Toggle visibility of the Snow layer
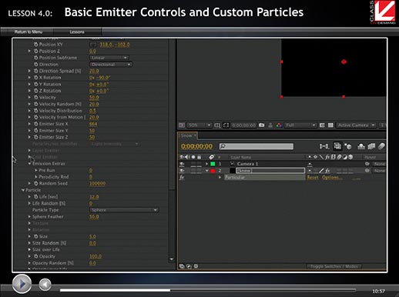Image resolution: width=399 pixels, height=297 pixels. tap(182, 171)
